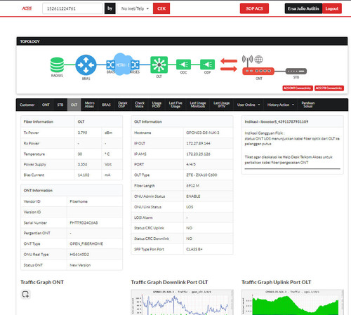Click the ONU Link Status value LOS

(x=190, y=207)
